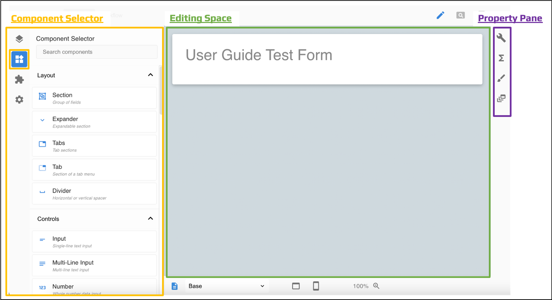The height and width of the screenshot is (300, 552).
Task: Open the sigma calculations icon
Action: tap(501, 58)
